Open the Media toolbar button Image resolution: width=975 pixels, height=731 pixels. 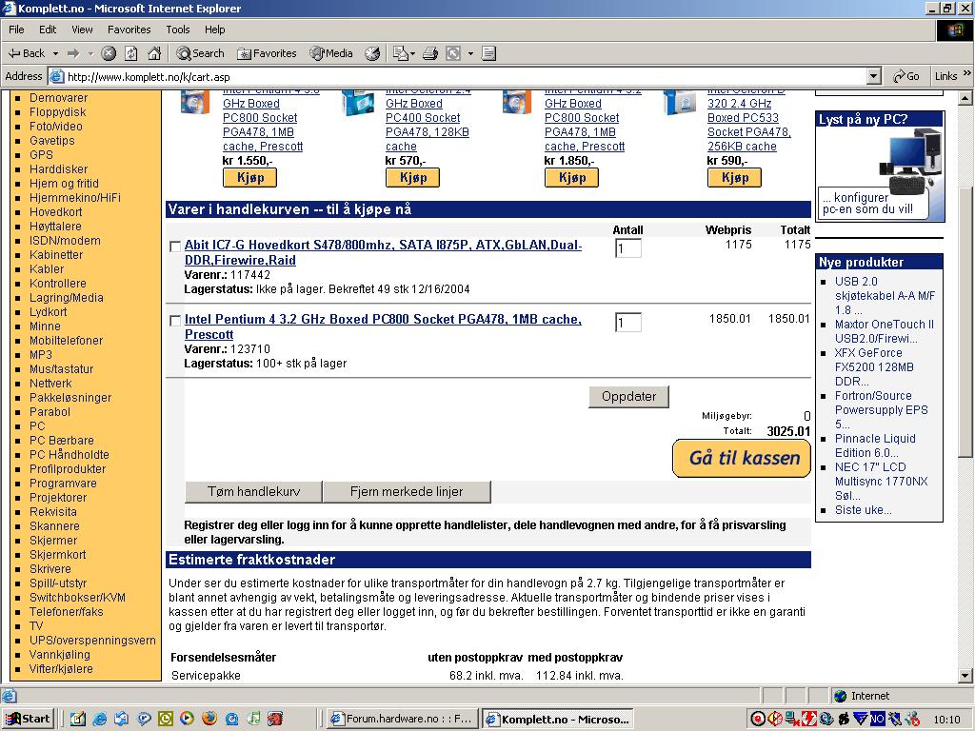(x=331, y=53)
